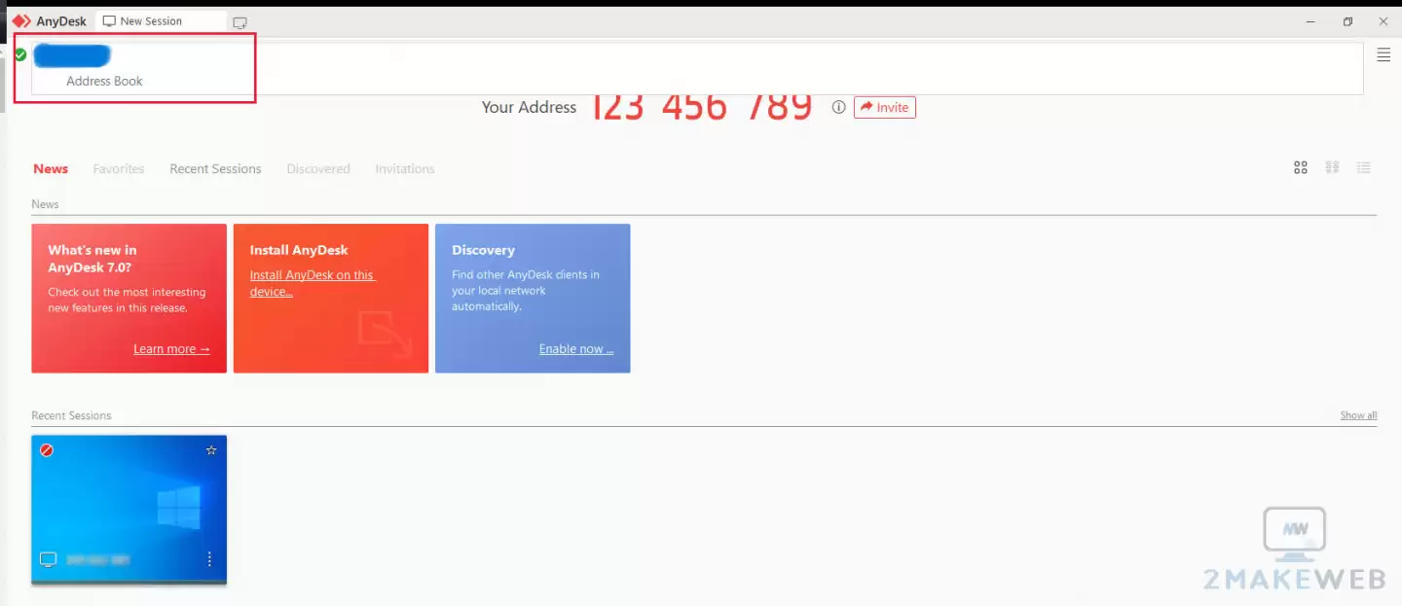Image resolution: width=1402 pixels, height=606 pixels.
Task: Open the New Session tab
Action: coord(160,21)
